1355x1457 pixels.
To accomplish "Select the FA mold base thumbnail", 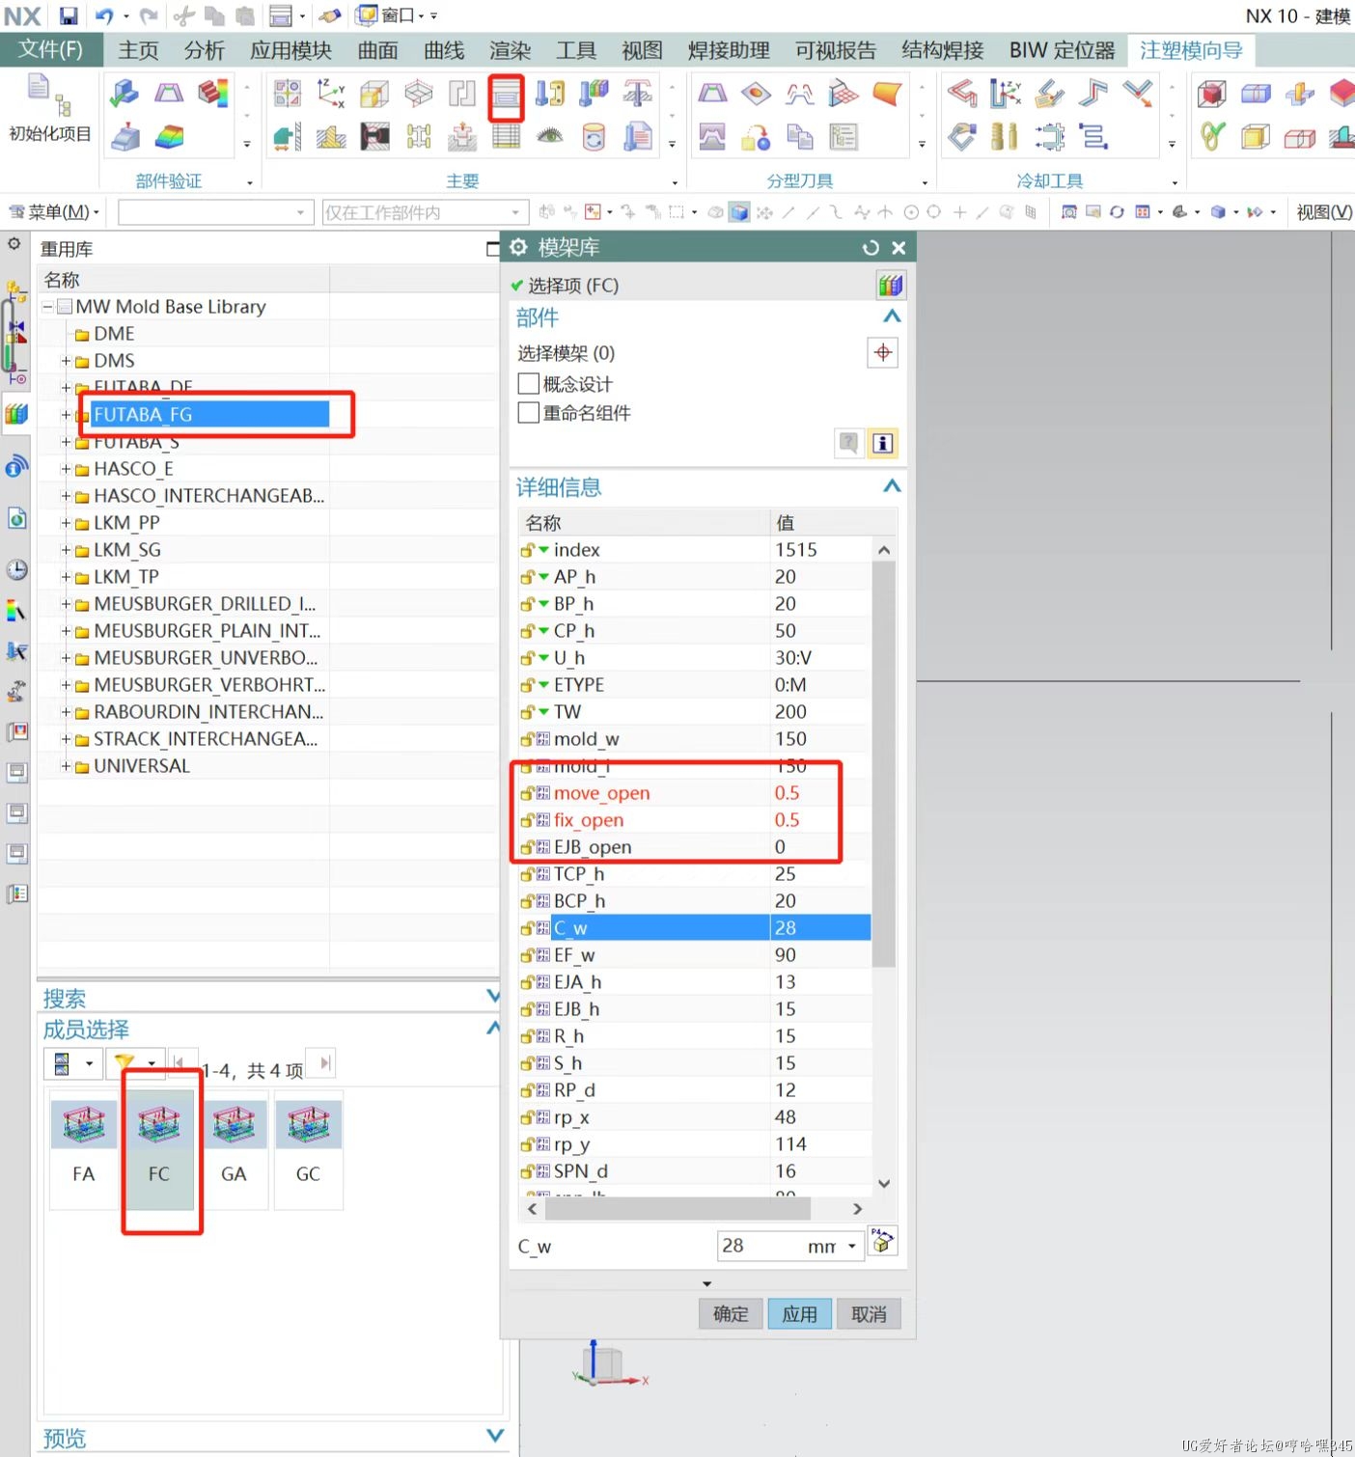I will coord(83,1148).
